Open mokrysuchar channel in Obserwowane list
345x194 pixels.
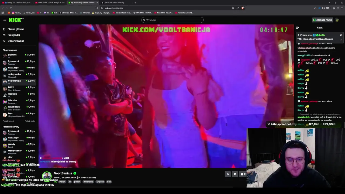click(19, 75)
